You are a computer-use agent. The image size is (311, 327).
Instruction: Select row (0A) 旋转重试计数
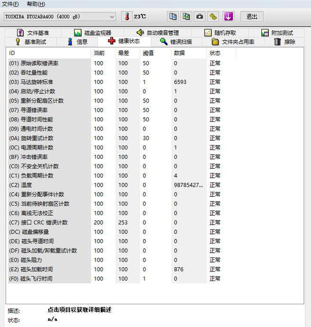(x=122, y=138)
